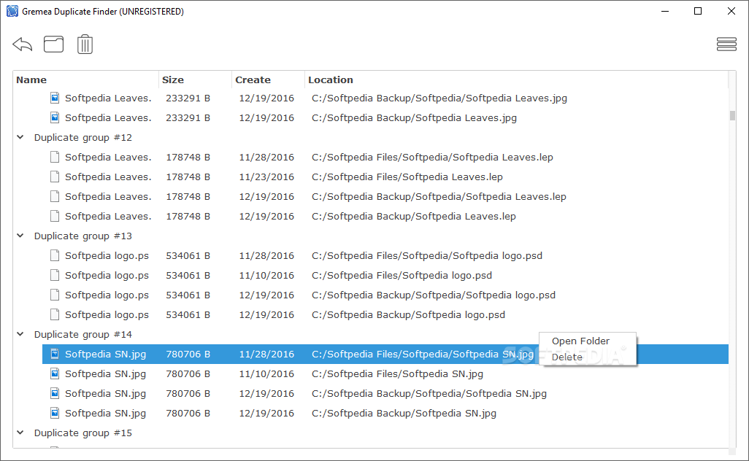
Task: Click the trash can delete icon
Action: [85, 44]
